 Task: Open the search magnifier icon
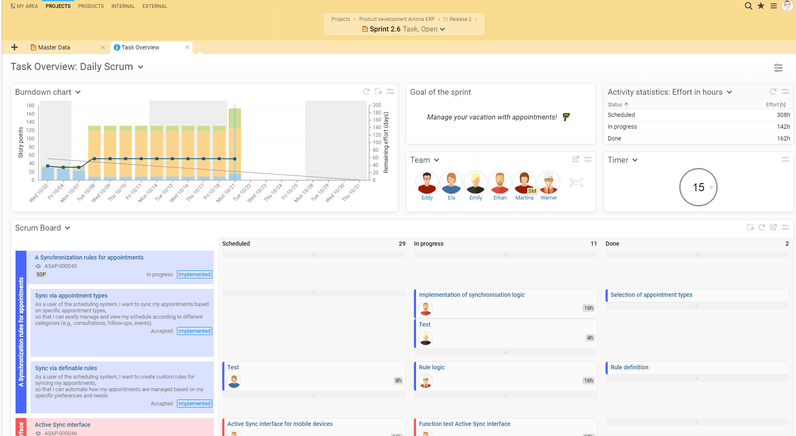748,6
